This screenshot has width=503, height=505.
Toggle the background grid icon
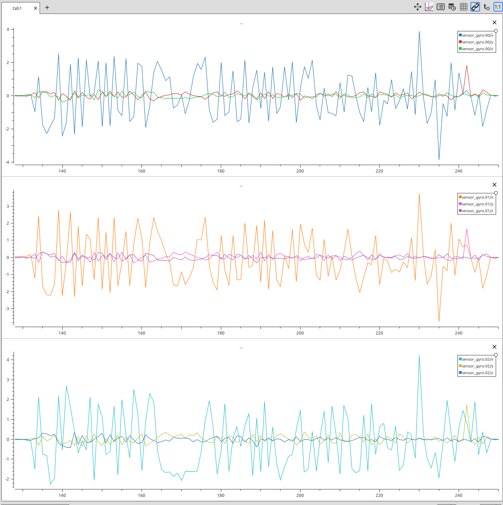click(464, 7)
